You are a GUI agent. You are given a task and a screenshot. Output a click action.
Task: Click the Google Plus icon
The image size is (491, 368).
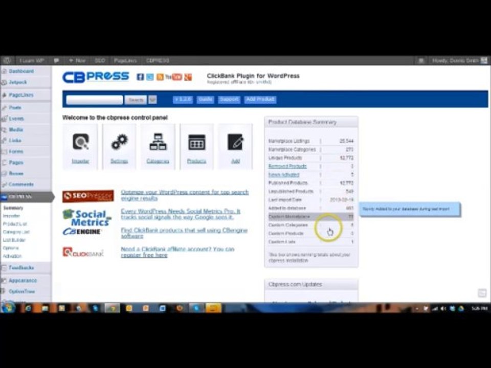click(188, 77)
